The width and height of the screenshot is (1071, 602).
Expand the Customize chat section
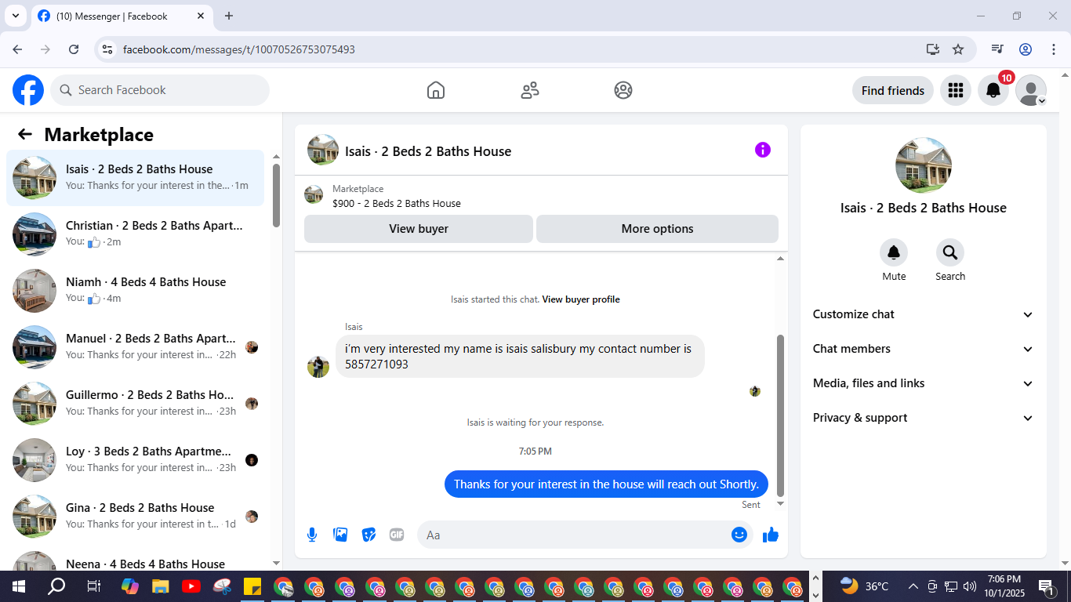[x=924, y=314]
